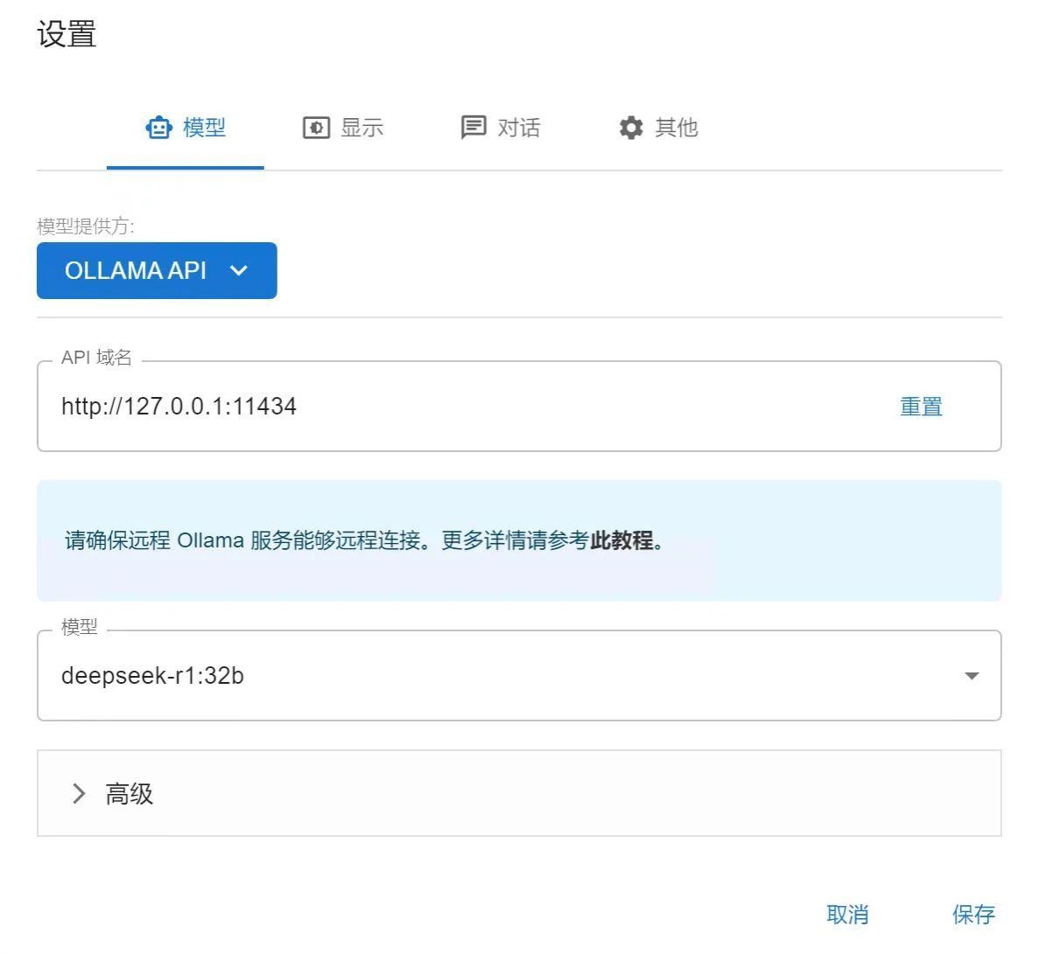Image resolution: width=1038 pixels, height=954 pixels.
Task: Open the 对话 tab
Action: [x=518, y=128]
